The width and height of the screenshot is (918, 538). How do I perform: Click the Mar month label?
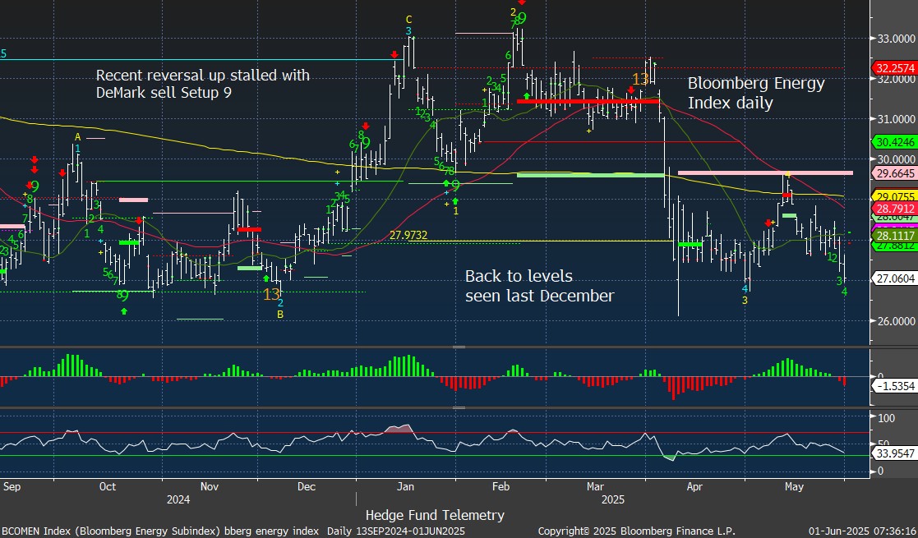[595, 486]
